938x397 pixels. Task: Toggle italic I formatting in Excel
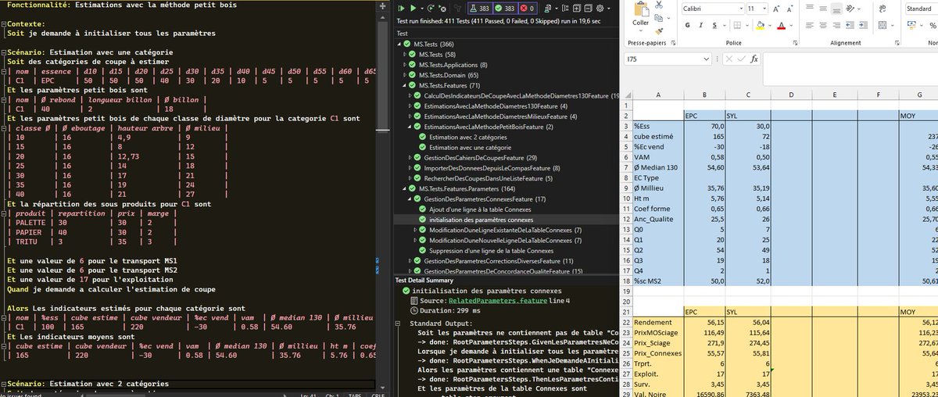coord(701,25)
